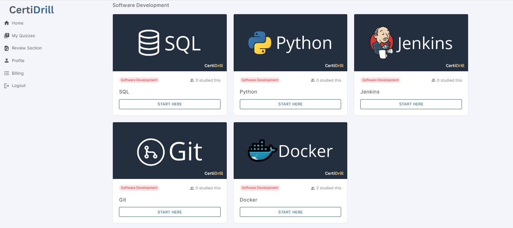Click the CertiDrill logo at top left
The width and height of the screenshot is (513, 228).
31,10
